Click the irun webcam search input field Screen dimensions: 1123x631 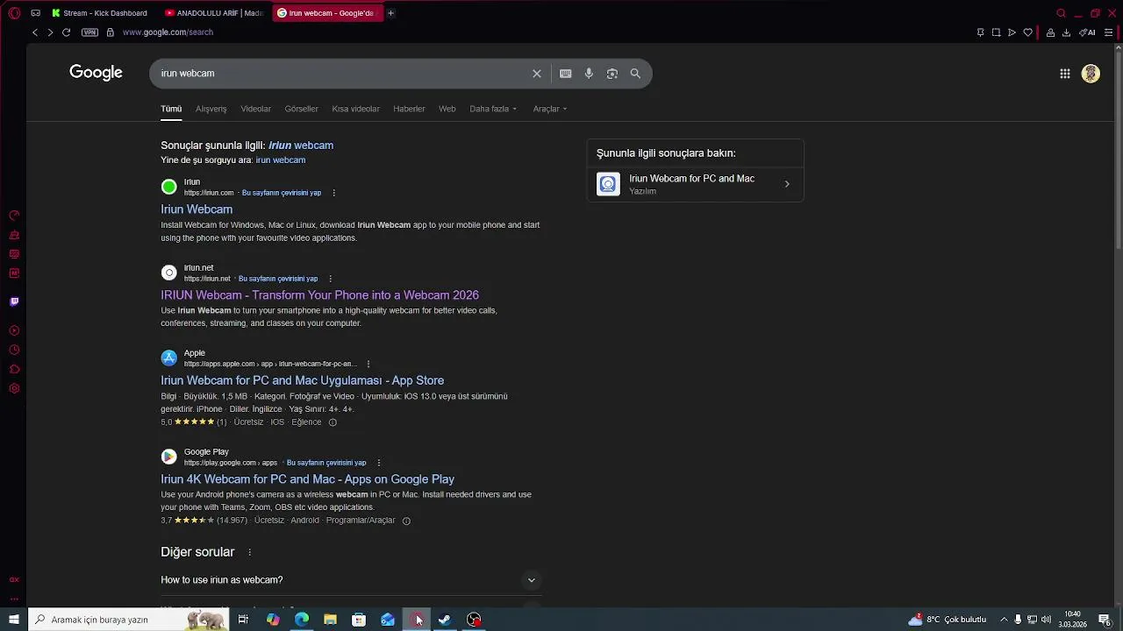[342, 74]
